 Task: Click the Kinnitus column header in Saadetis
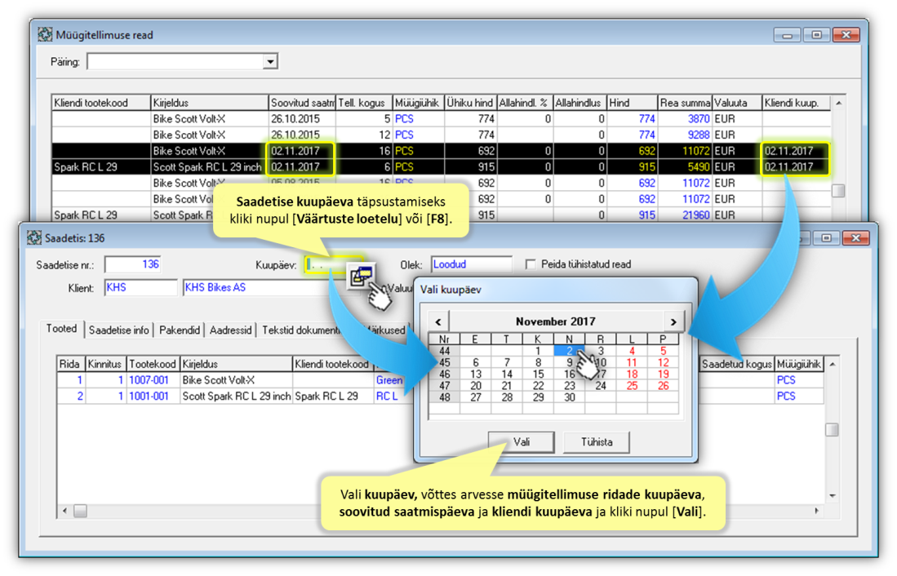point(104,364)
